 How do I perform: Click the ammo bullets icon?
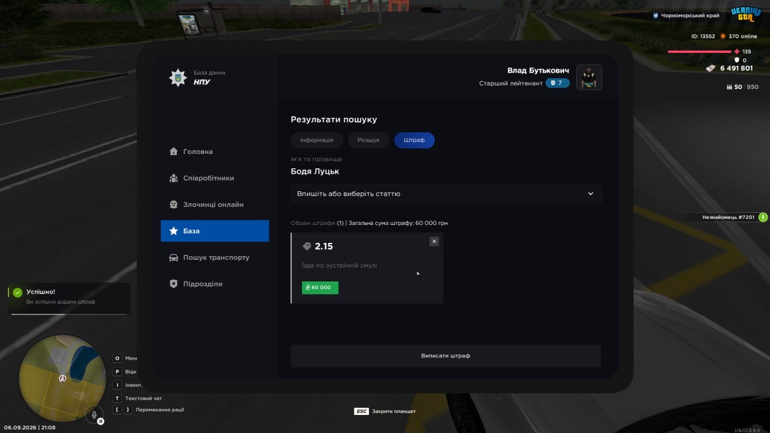click(x=730, y=87)
